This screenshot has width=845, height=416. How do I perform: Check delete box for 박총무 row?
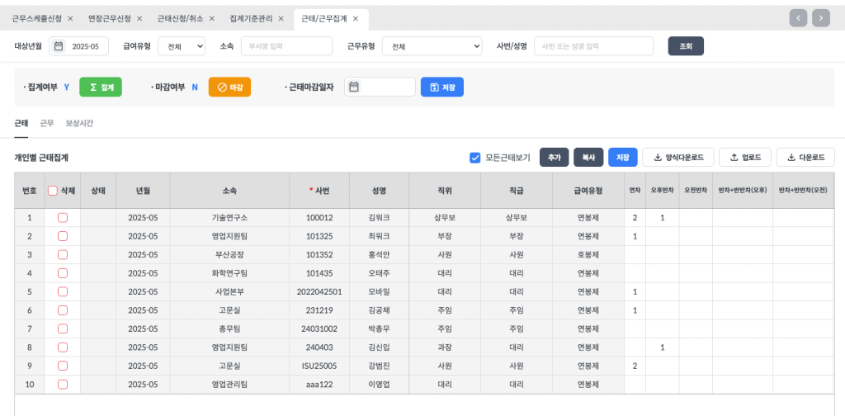(63, 329)
